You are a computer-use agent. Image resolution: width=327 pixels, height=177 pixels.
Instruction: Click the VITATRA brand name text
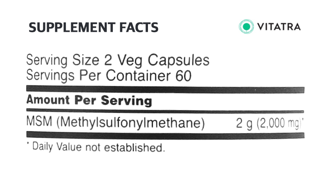(279, 27)
